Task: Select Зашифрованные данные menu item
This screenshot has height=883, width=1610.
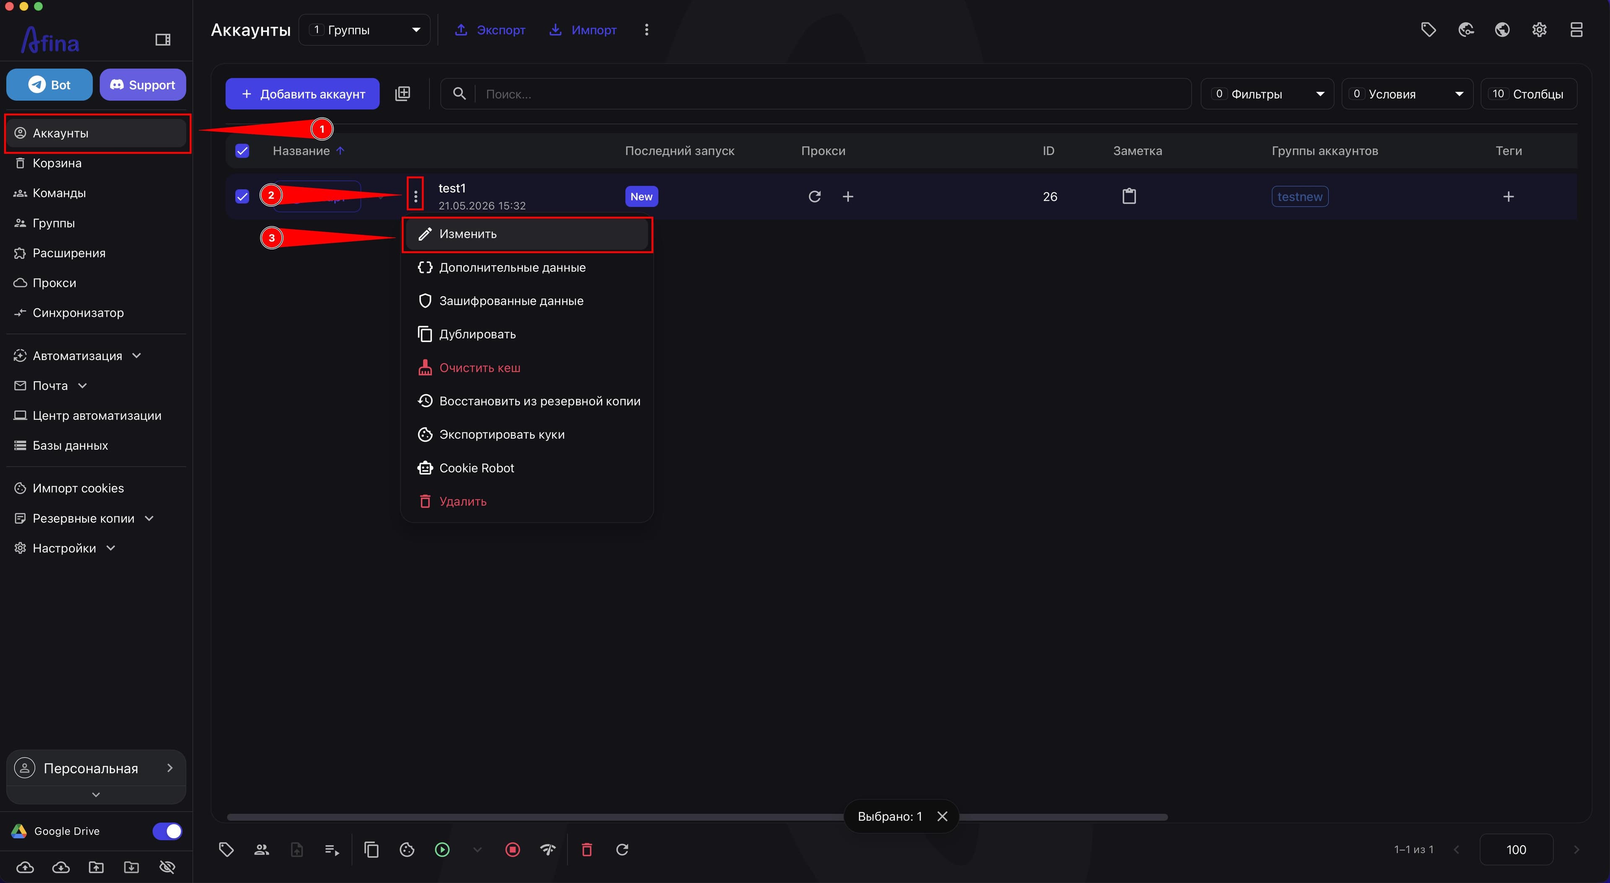Action: pyautogui.click(x=526, y=300)
